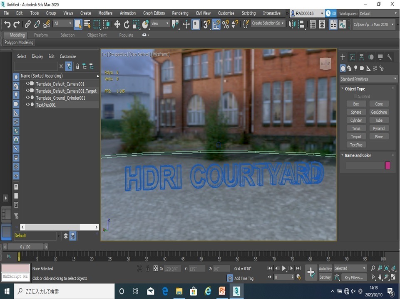Toggle the selection lock padlock icon

148,268
